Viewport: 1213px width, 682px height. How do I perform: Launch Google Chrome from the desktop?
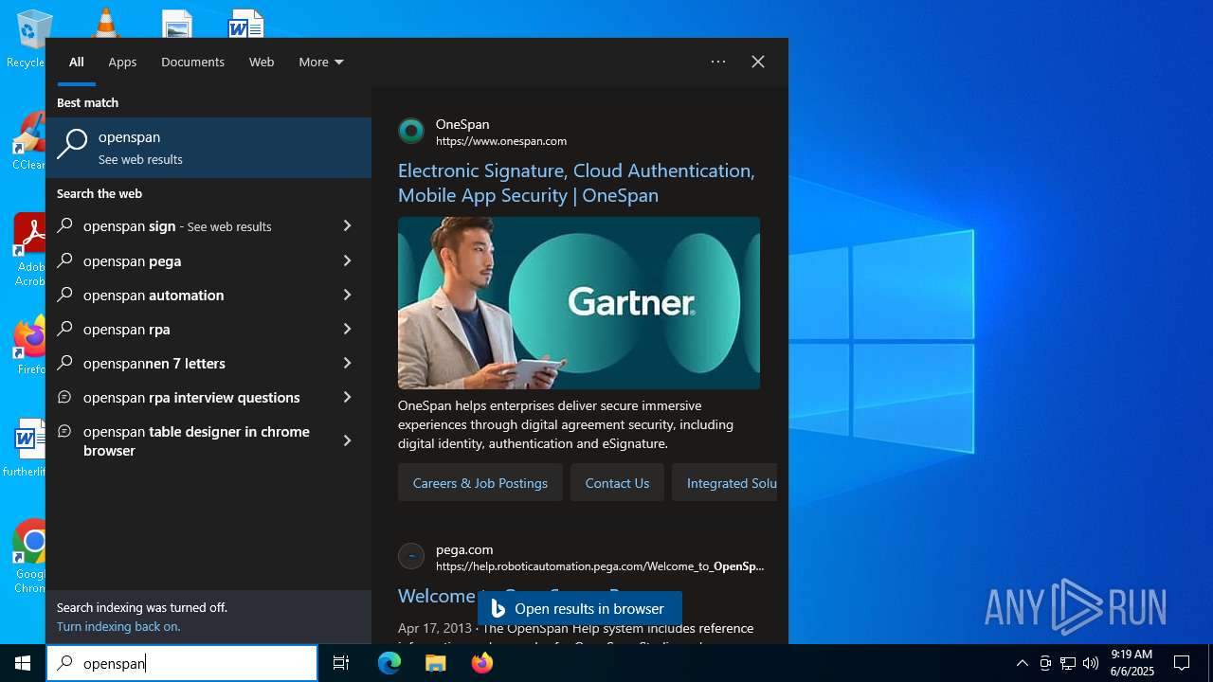click(x=31, y=557)
